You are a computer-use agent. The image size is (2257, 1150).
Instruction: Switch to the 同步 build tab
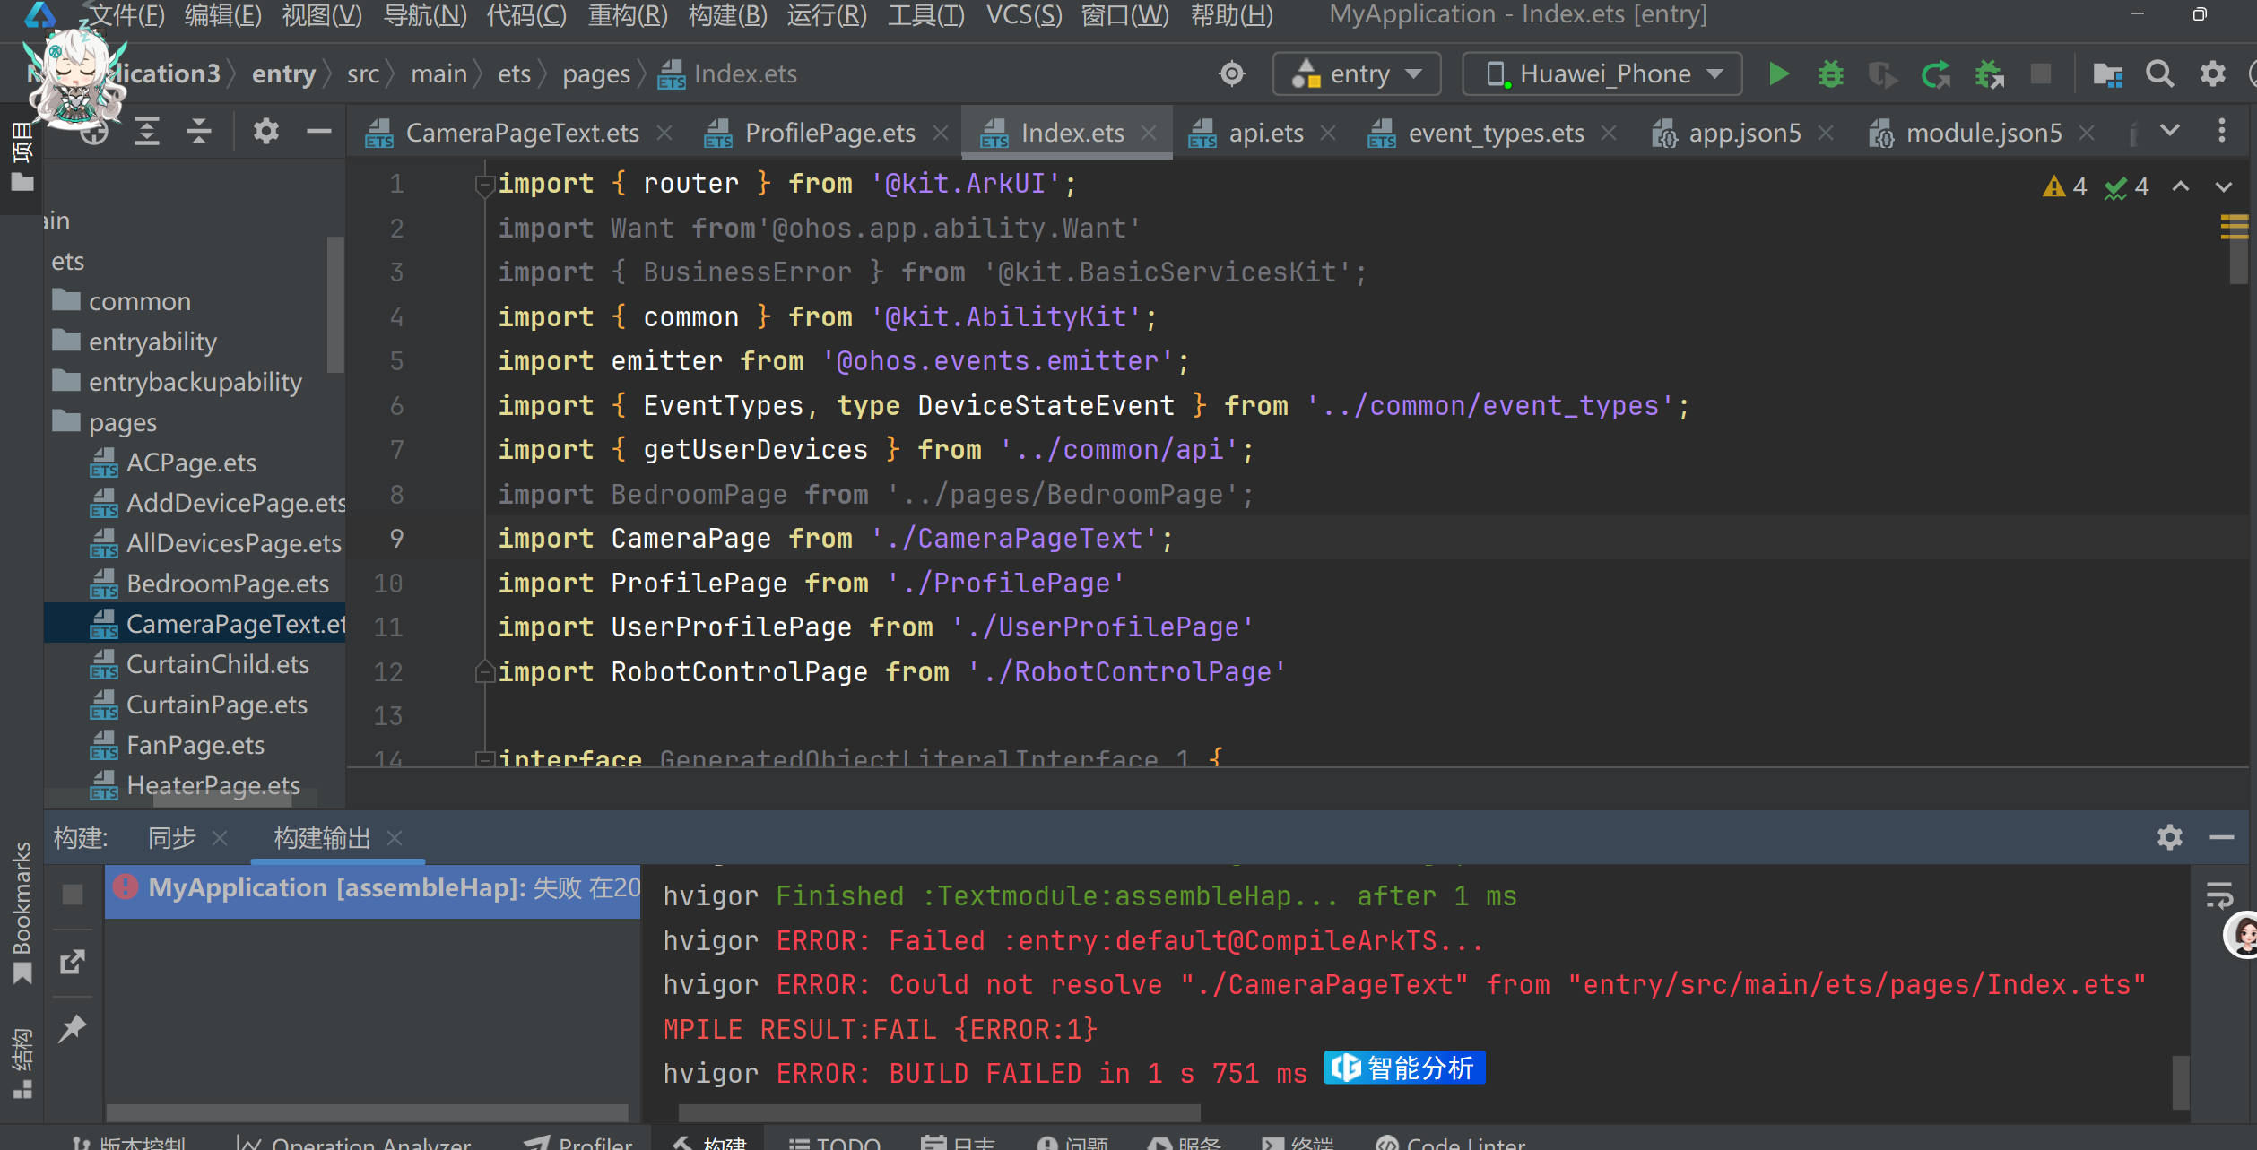coord(171,838)
